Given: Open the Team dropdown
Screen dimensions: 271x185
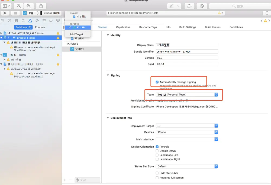Looking at the screenshot, I should point(187,95).
